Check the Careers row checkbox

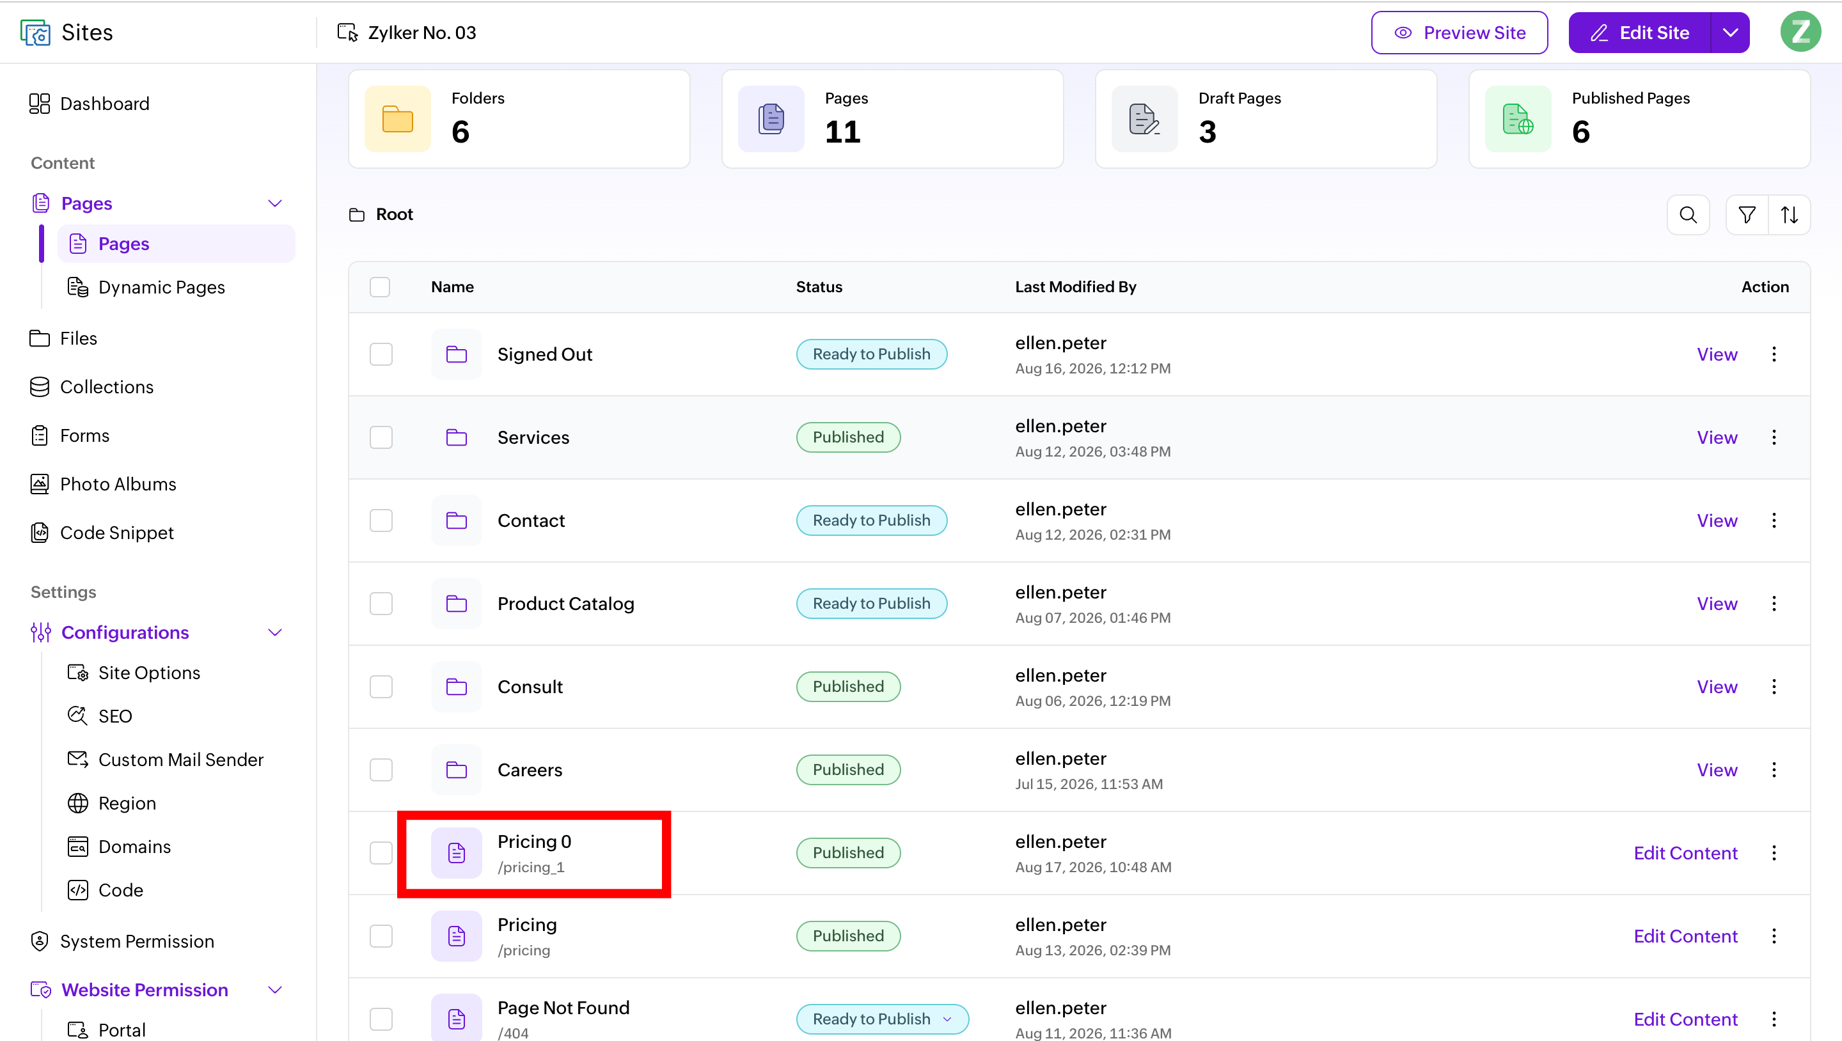pos(381,769)
